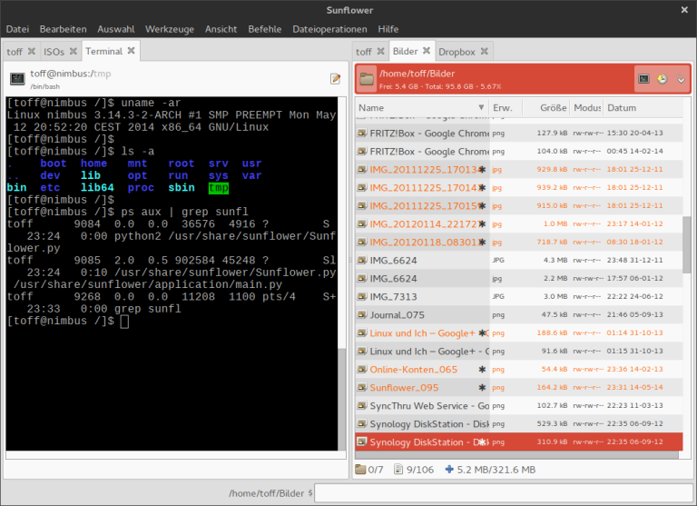Open the Befehle menu
This screenshot has height=506, width=697.
pos(265,29)
